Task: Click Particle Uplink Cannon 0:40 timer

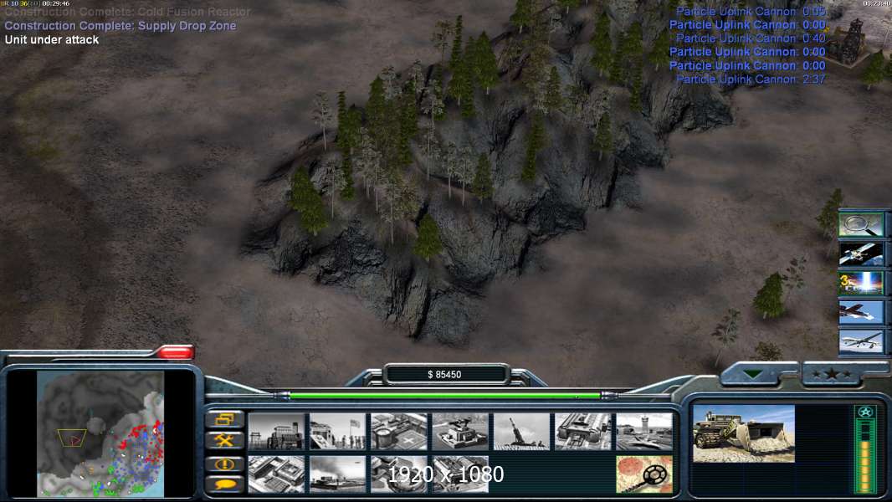Action: (751, 38)
